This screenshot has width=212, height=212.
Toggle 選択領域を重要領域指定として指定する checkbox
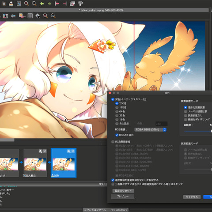113,180
